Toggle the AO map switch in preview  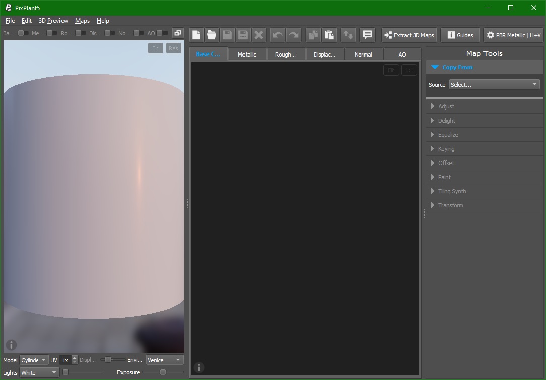162,33
